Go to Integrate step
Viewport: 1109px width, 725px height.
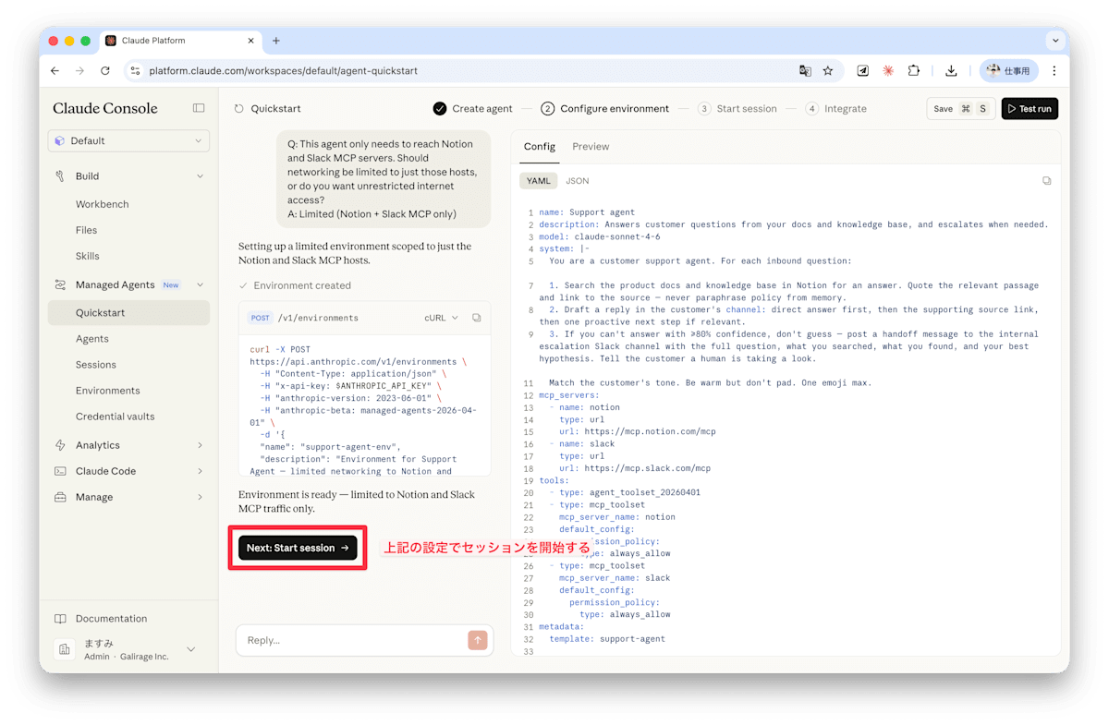coord(836,108)
